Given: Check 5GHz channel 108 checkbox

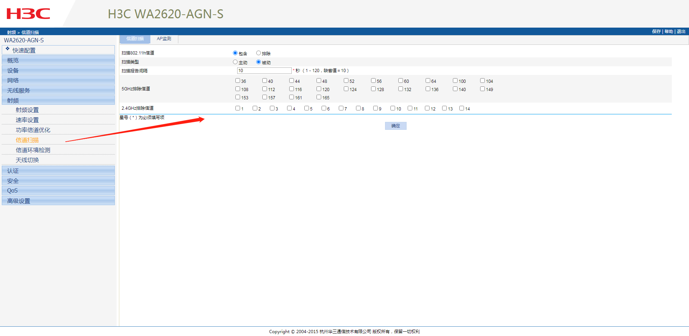Looking at the screenshot, I should (238, 89).
